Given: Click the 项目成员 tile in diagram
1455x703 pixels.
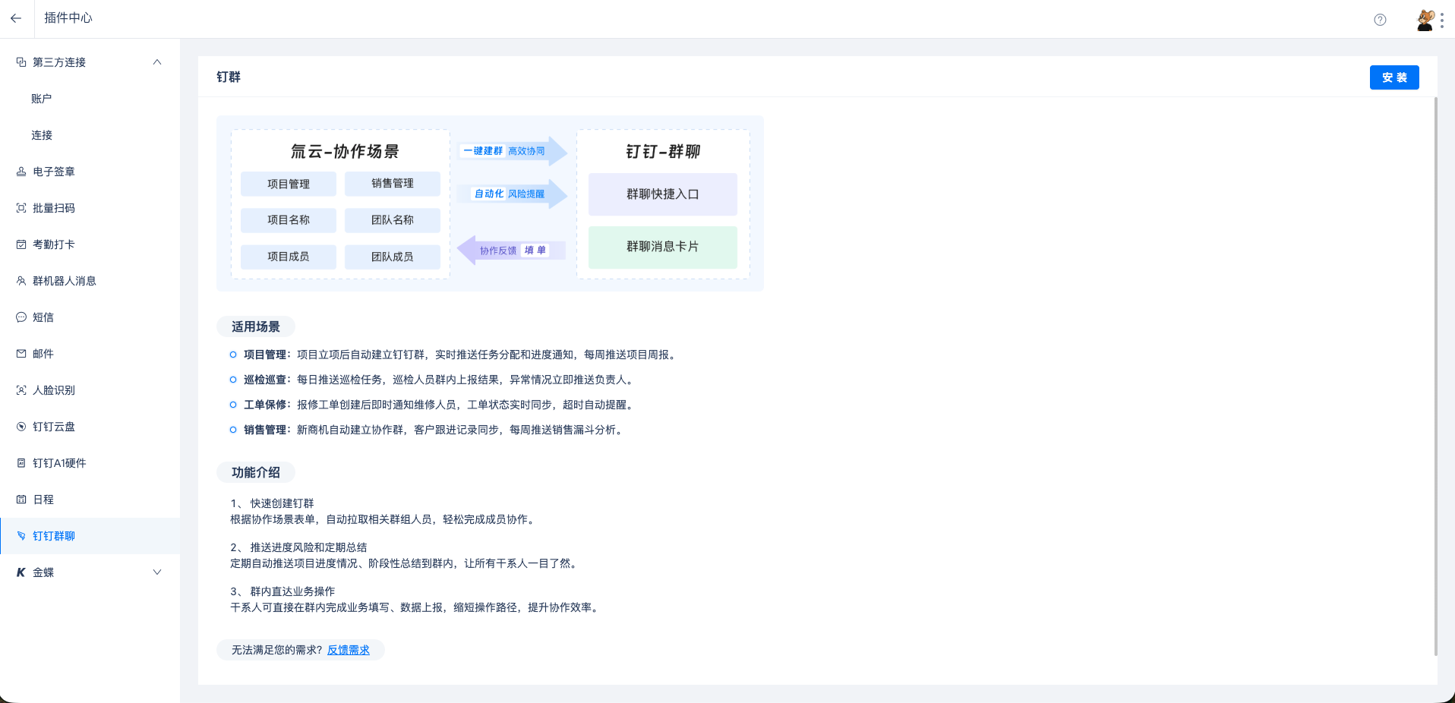Looking at the screenshot, I should click(x=289, y=257).
